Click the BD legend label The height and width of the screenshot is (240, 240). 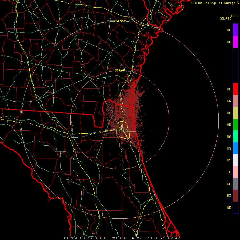point(229,113)
